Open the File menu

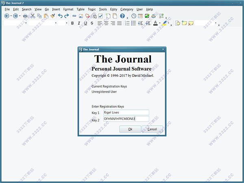pyautogui.click(x=7, y=9)
